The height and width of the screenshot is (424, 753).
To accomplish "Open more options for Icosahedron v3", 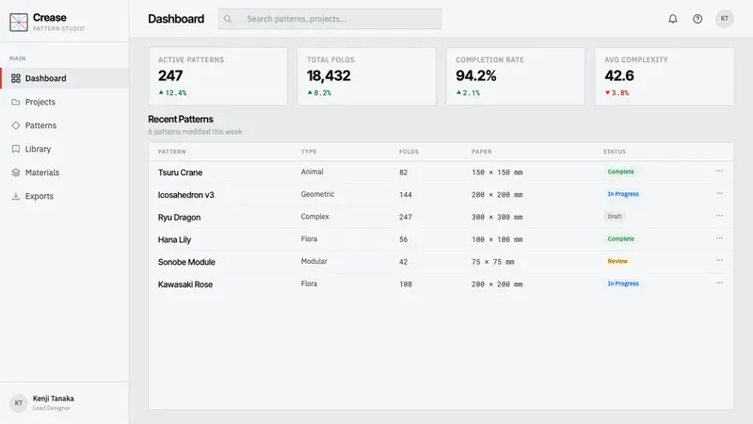I will click(719, 194).
